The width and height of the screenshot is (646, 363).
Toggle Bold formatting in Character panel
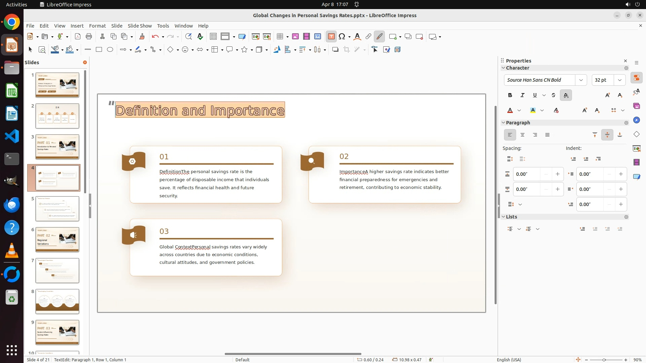coord(510,95)
